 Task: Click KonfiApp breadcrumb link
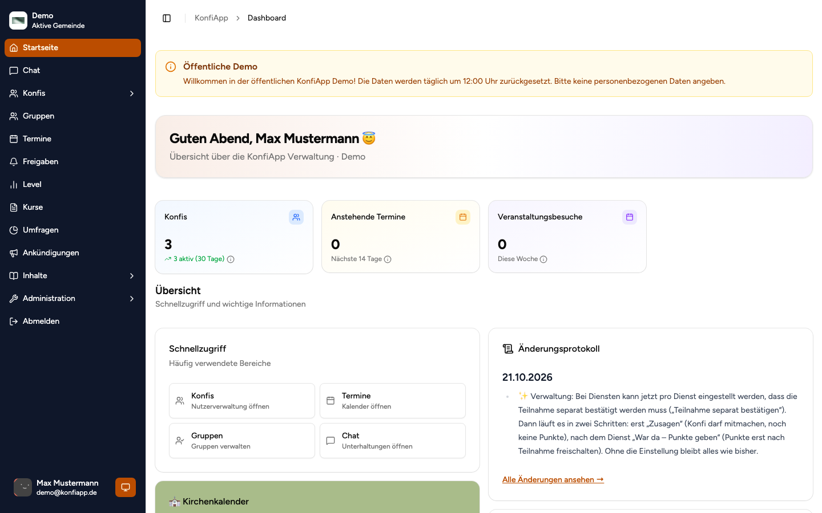point(211,18)
